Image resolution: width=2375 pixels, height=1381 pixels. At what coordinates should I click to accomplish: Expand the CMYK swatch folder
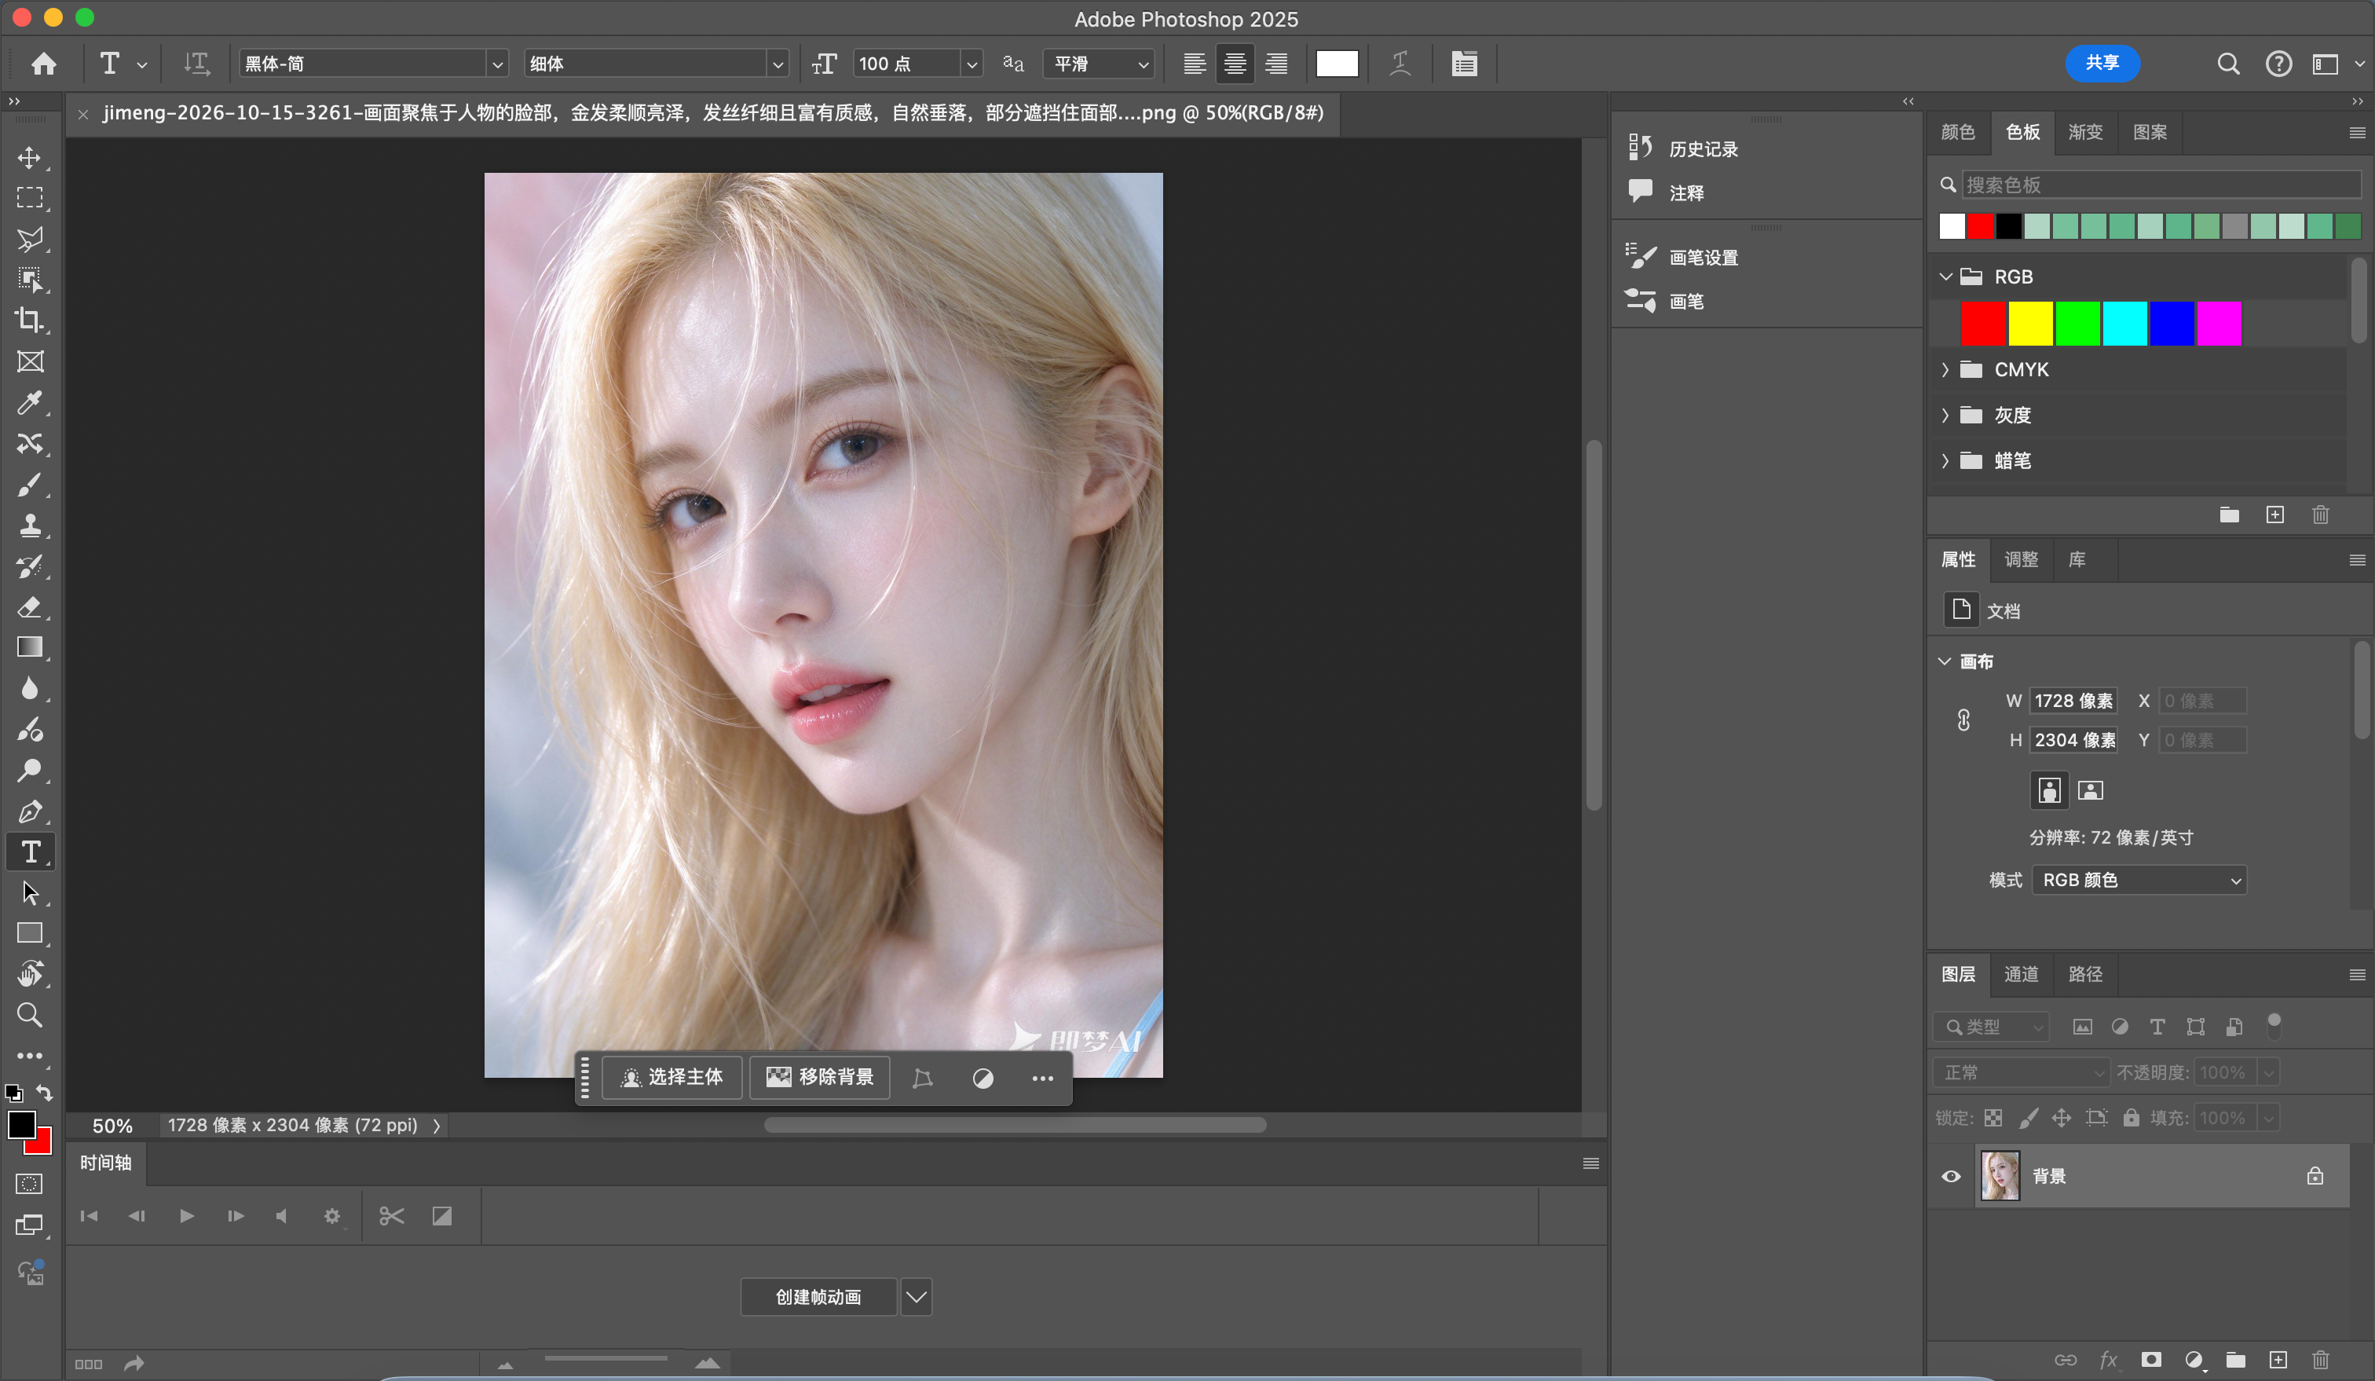click(x=1945, y=369)
